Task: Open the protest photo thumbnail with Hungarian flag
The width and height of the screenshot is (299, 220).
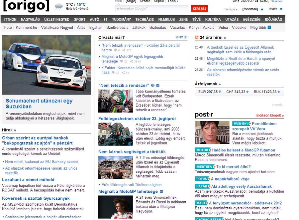Action: click(116, 101)
